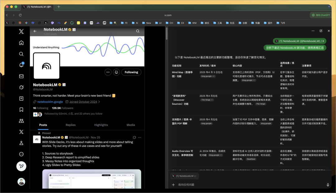
Task: Close the ChatGPT side panel
Action: [x=329, y=31]
